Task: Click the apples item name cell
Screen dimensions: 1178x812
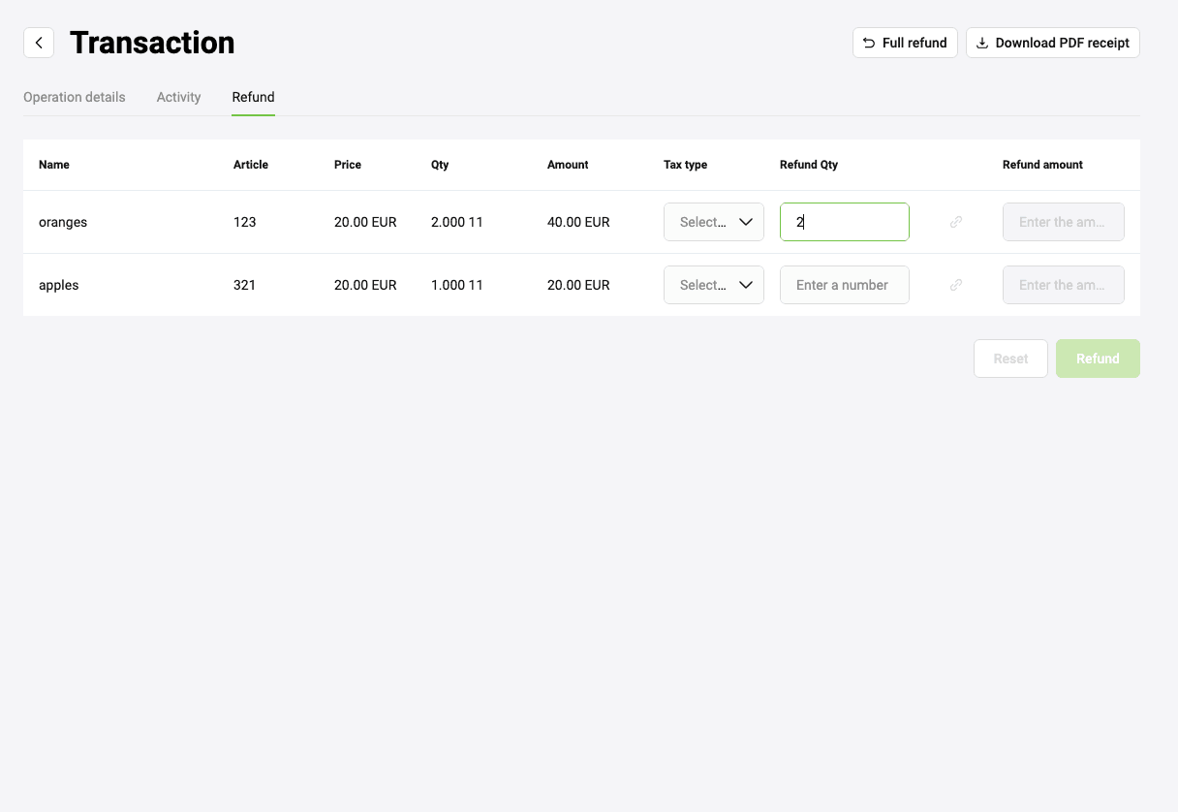Action: (x=59, y=285)
